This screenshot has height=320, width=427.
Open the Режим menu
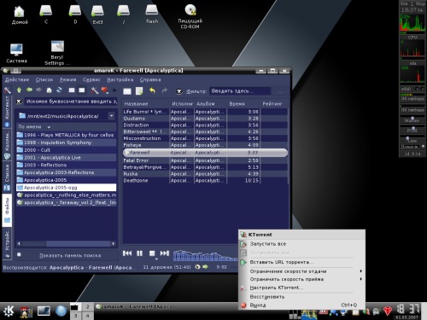click(68, 79)
